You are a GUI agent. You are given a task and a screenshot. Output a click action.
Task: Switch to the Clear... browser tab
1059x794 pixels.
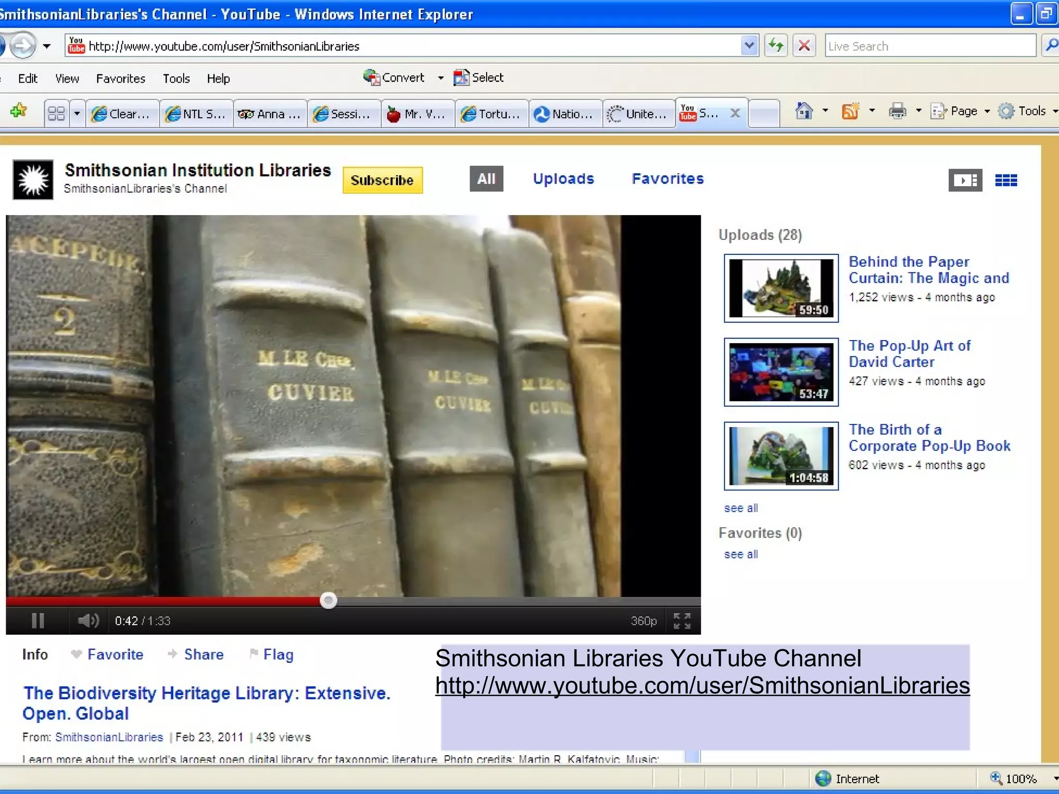[x=123, y=114]
